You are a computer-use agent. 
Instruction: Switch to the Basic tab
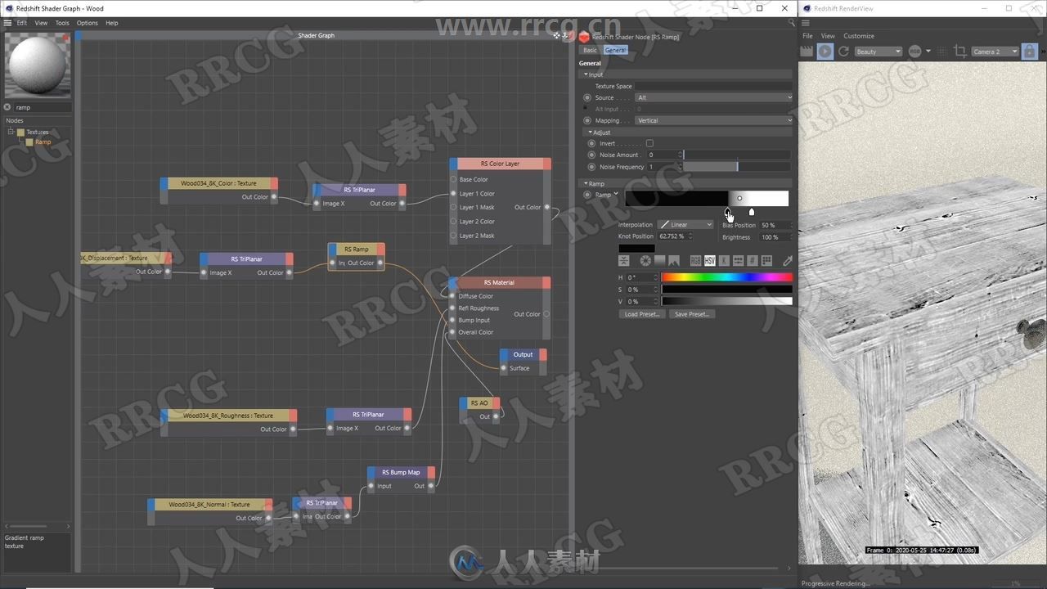[x=590, y=50]
